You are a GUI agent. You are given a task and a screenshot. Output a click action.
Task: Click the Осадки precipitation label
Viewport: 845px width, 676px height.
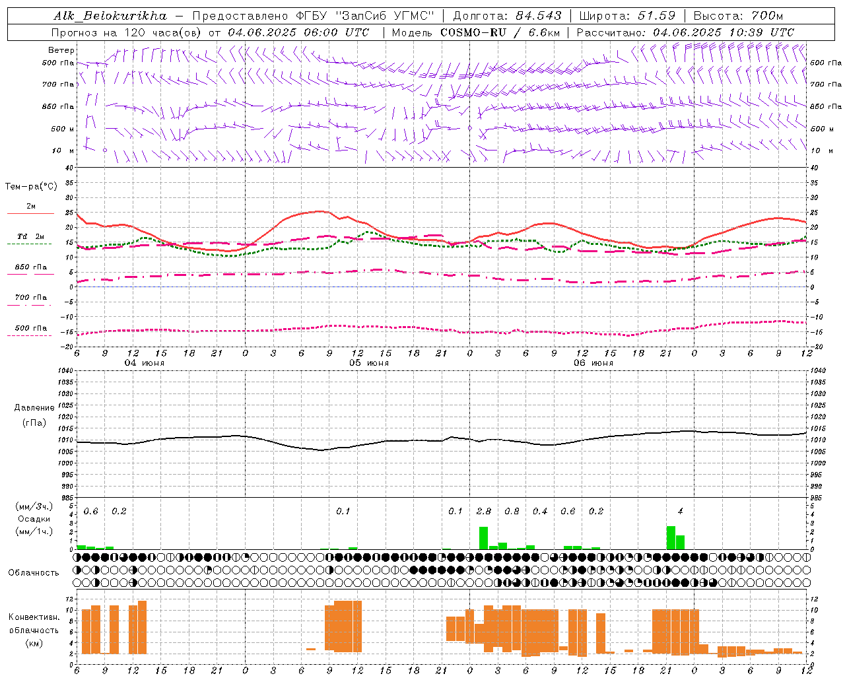click(x=34, y=519)
